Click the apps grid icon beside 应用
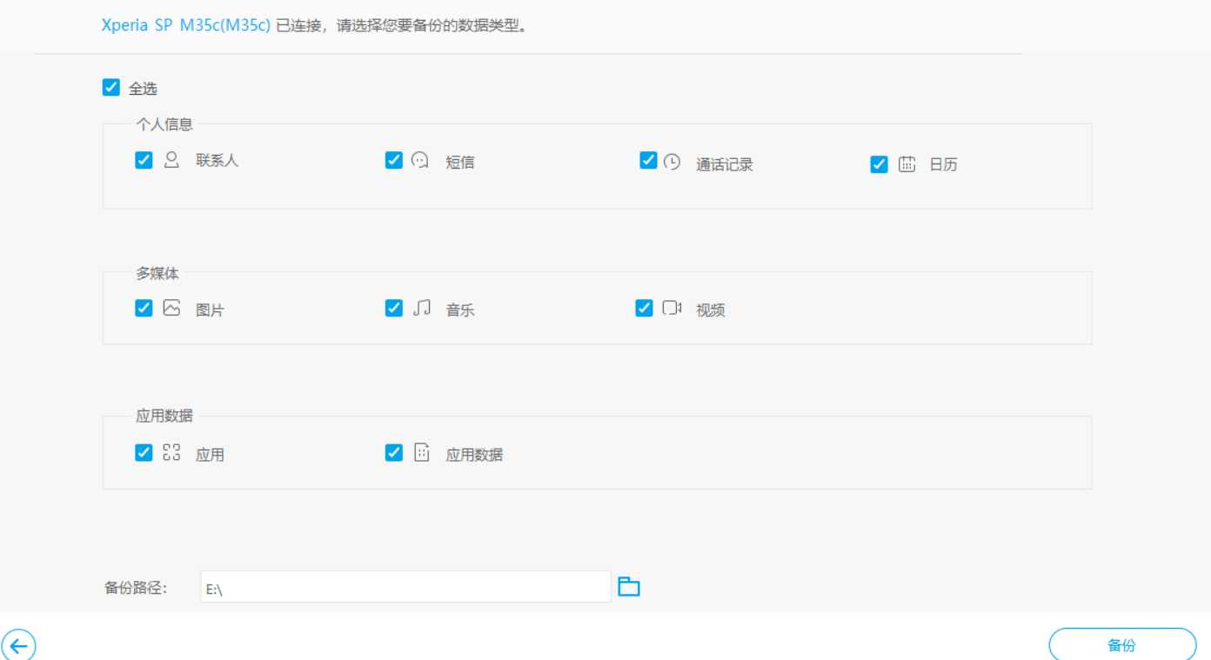Viewport: 1211px width, 660px height. [x=171, y=452]
